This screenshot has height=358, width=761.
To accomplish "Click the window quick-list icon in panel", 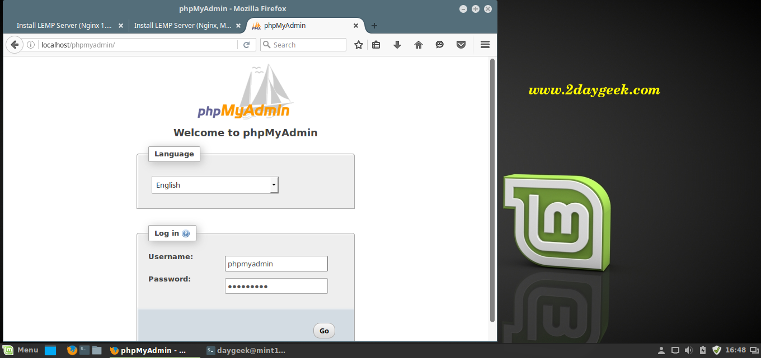I will (x=753, y=350).
